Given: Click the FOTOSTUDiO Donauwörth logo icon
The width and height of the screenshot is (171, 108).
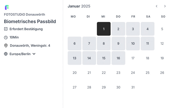Looking at the screenshot, I should [x=7, y=7].
